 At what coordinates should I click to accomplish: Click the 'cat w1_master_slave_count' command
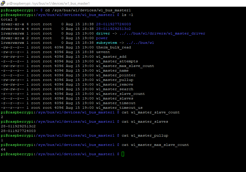pos(151,113)
